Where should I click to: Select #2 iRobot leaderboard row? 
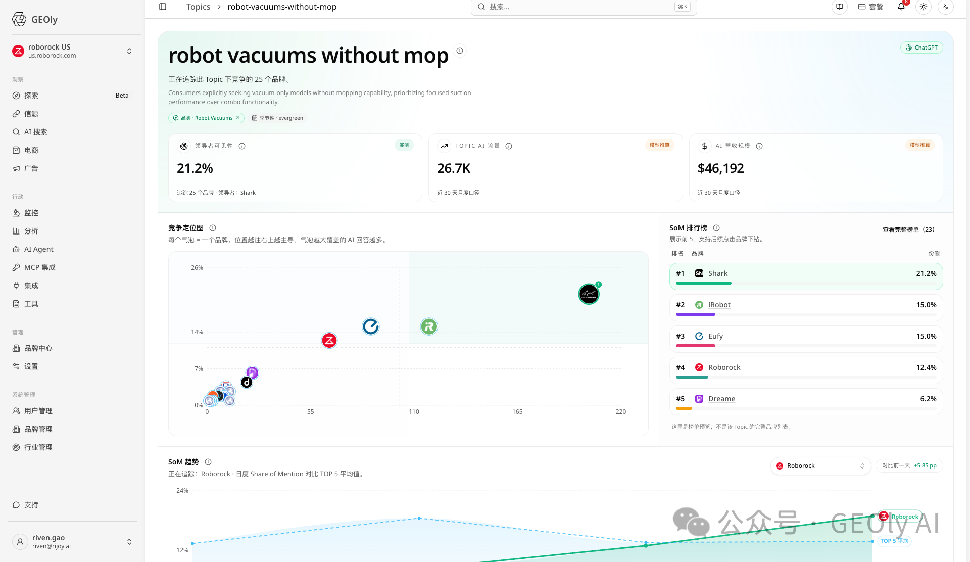tap(806, 308)
